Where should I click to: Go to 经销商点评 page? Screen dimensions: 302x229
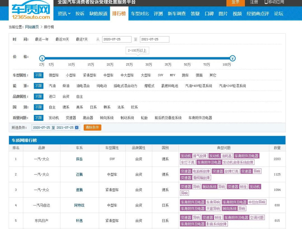tap(258, 14)
